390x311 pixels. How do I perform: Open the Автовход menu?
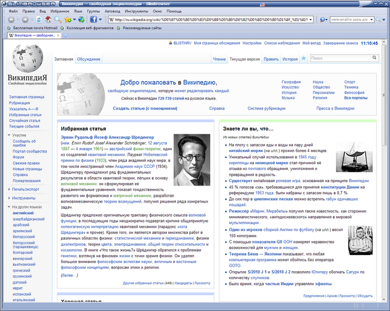tap(112, 11)
